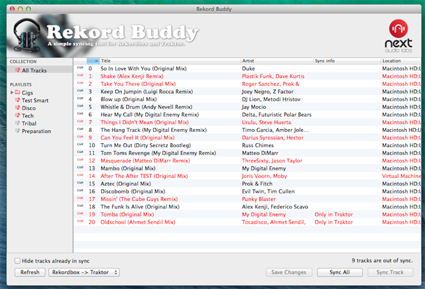Click cue icon for Masquerade track

[x=80, y=160]
